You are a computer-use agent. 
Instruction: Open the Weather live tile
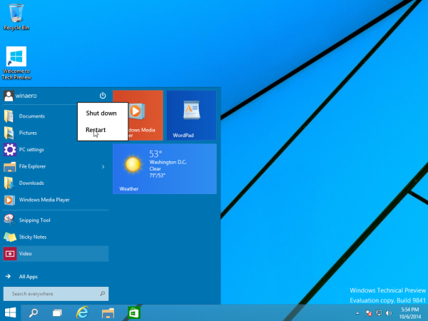(x=165, y=169)
